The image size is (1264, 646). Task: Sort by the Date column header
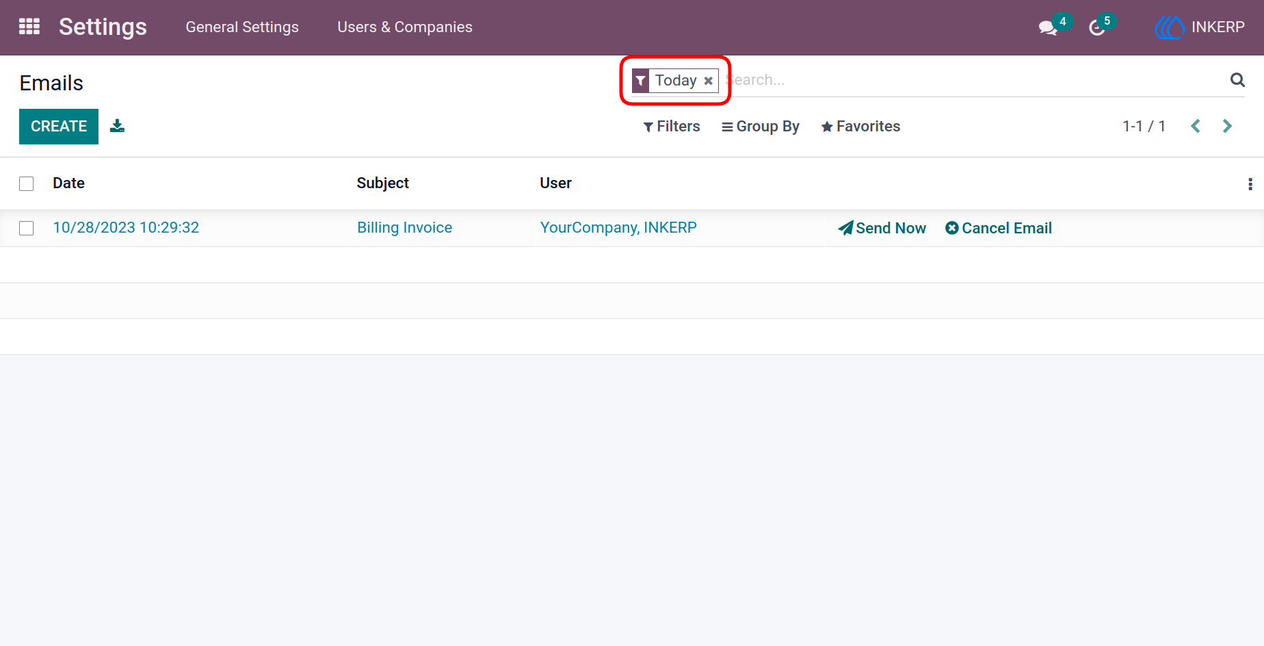coord(68,183)
